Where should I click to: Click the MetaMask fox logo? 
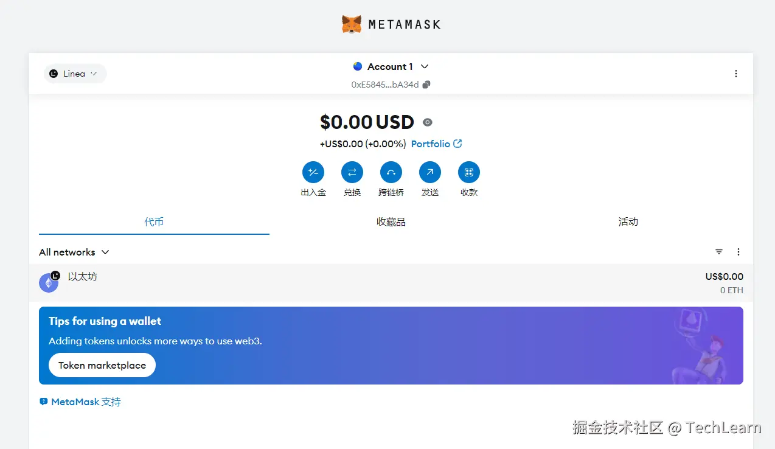pyautogui.click(x=351, y=24)
